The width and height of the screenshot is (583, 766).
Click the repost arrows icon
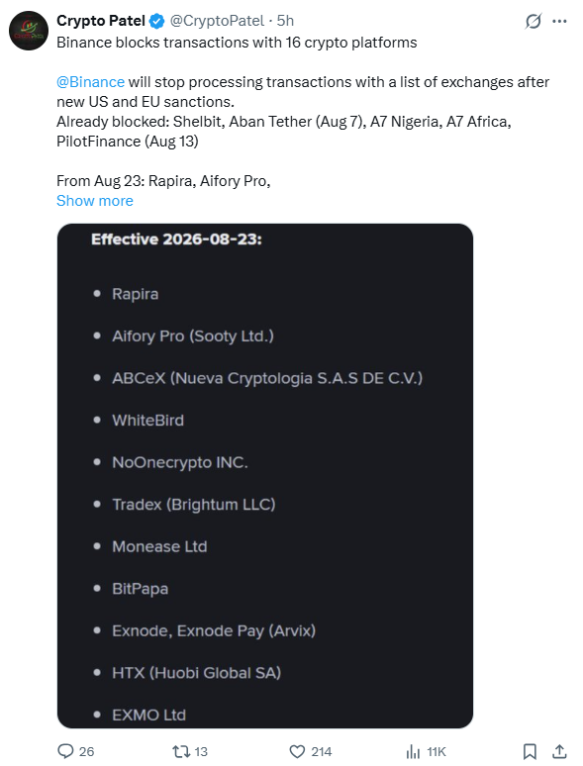[181, 751]
